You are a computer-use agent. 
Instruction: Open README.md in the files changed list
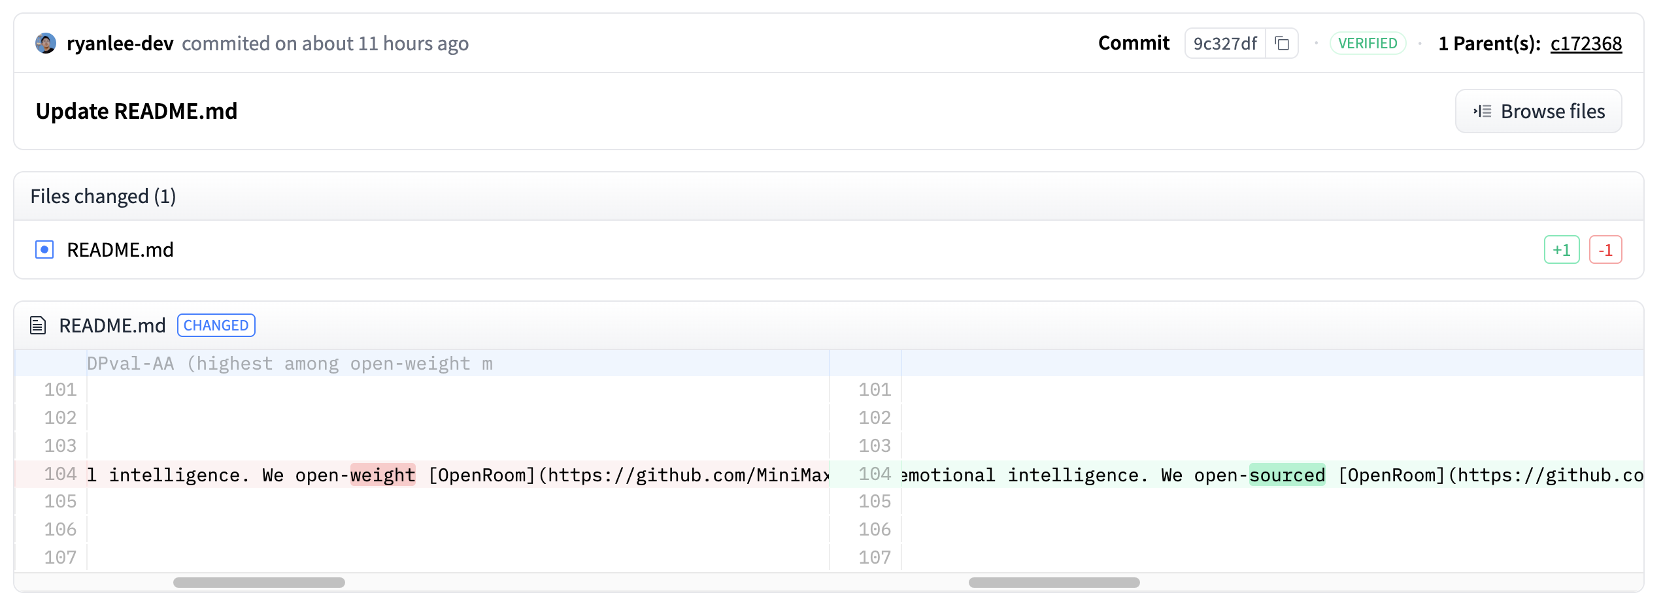pos(120,249)
